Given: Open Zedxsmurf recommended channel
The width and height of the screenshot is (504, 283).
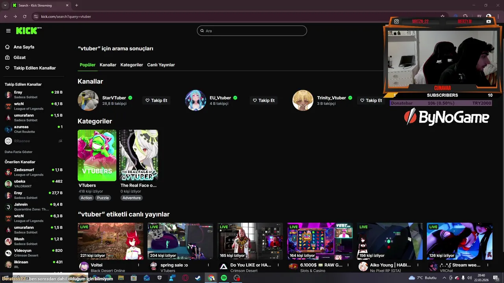Looking at the screenshot, I should (x=33, y=172).
